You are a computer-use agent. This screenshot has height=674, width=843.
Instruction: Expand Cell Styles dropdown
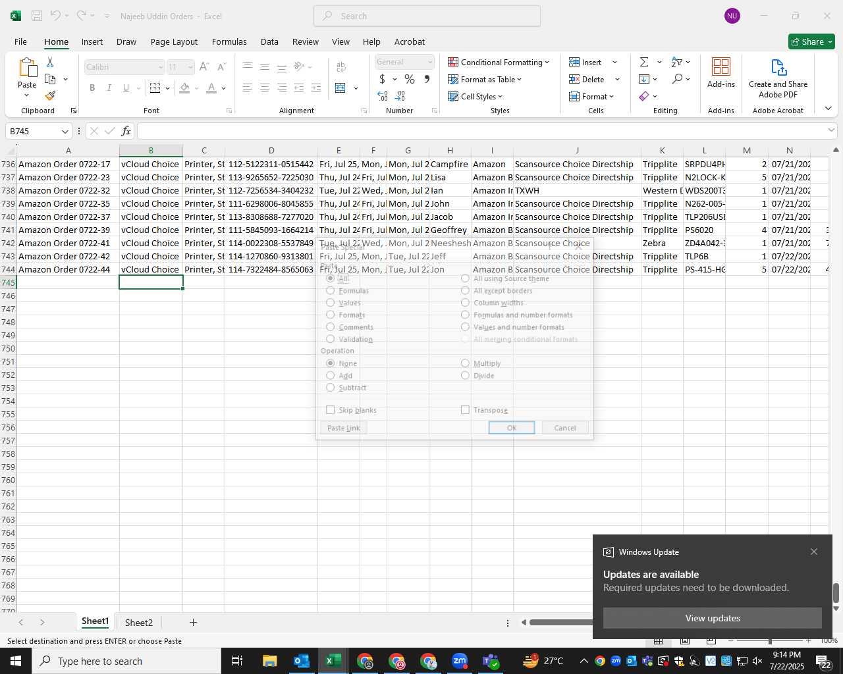click(500, 97)
